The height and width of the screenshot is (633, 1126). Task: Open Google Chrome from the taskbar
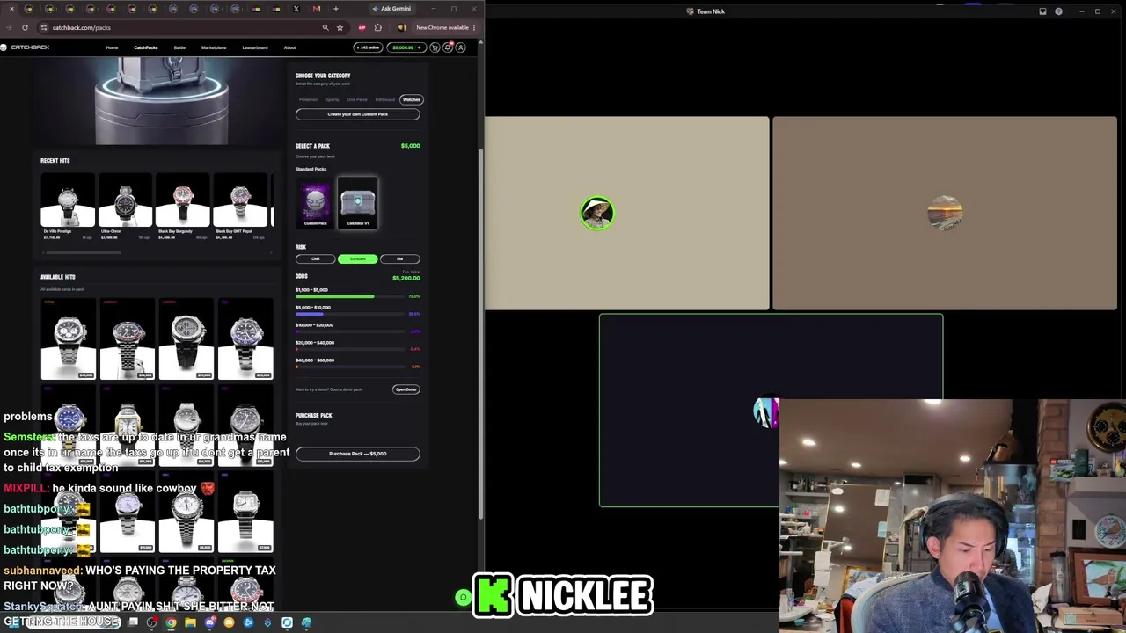(x=171, y=622)
